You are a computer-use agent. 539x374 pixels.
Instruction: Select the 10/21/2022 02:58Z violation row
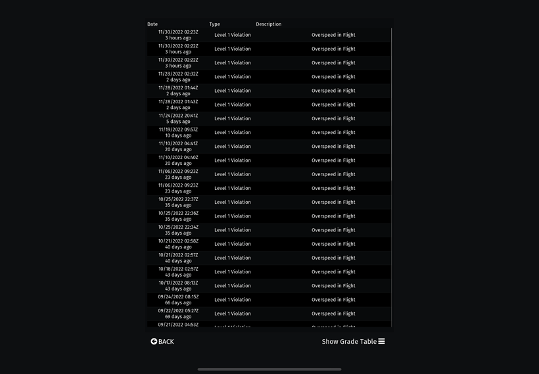(x=269, y=244)
